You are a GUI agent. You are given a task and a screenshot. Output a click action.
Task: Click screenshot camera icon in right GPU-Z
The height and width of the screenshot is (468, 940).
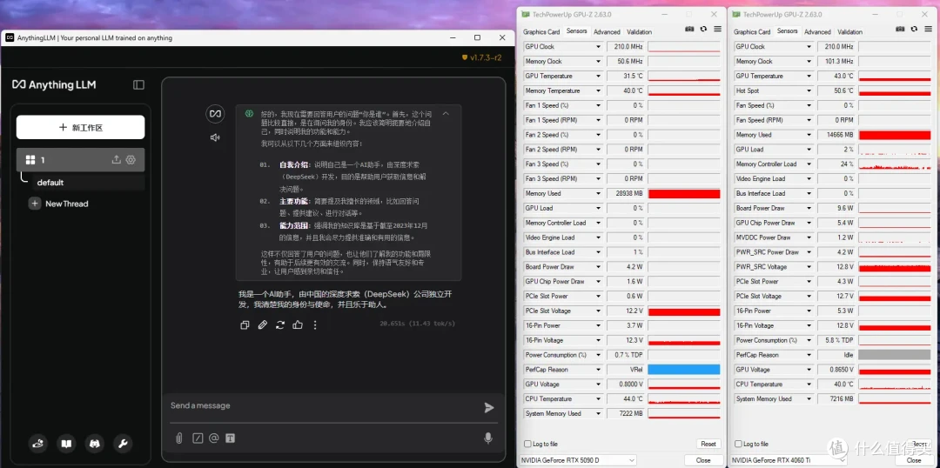point(900,29)
